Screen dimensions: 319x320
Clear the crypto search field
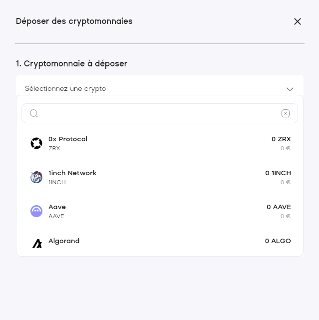[x=286, y=113]
